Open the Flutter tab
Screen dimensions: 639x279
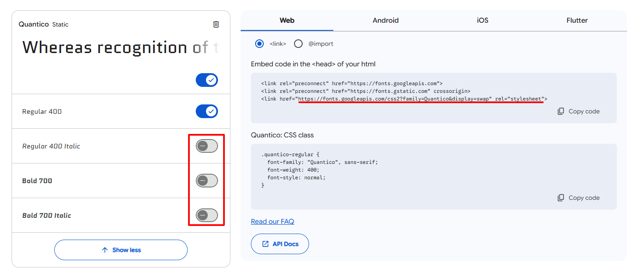[577, 20]
